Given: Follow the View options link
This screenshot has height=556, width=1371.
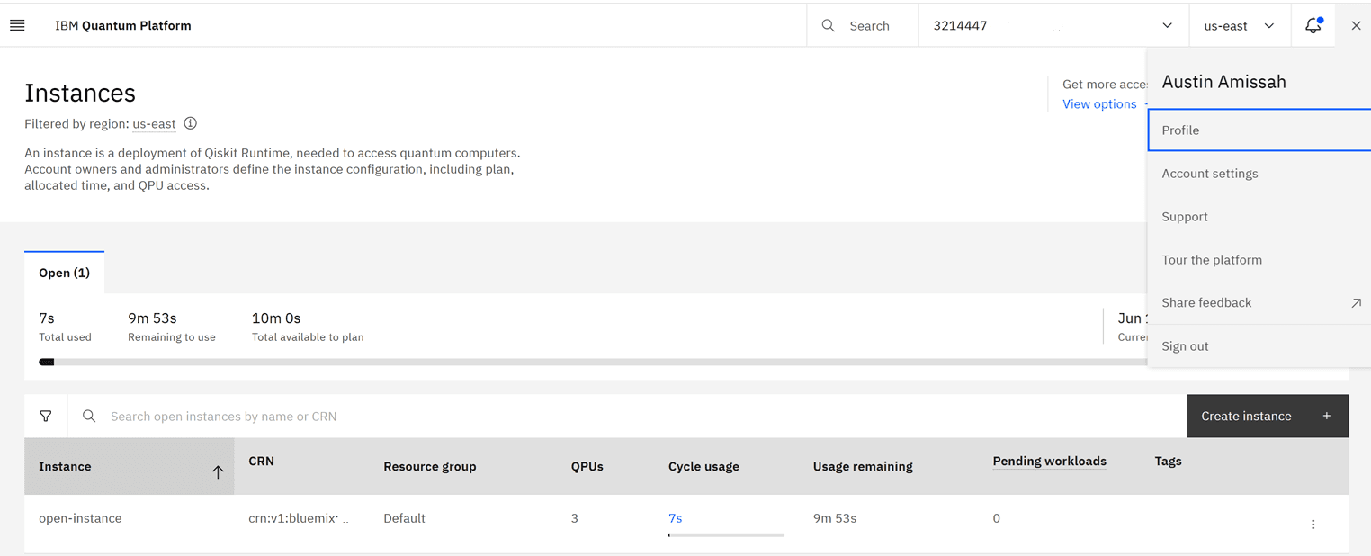Looking at the screenshot, I should 1099,104.
